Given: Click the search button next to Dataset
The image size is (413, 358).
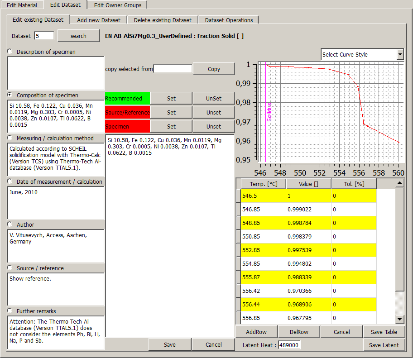Looking at the screenshot, I should pos(78,36).
